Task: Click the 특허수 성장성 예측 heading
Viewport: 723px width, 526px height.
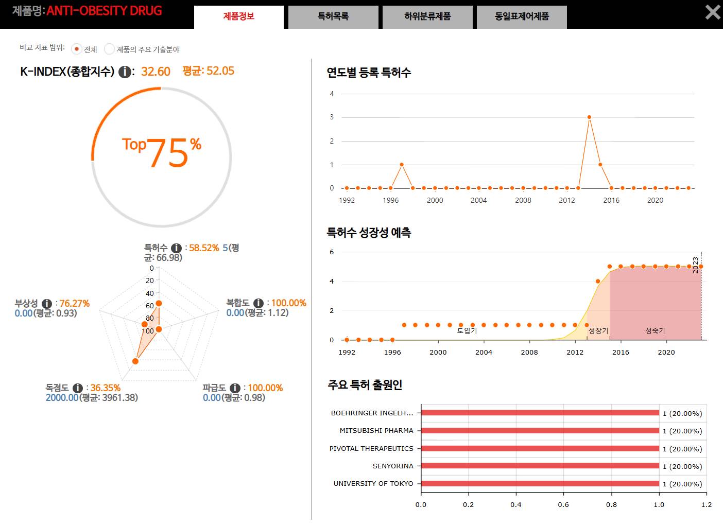Action: tap(369, 233)
